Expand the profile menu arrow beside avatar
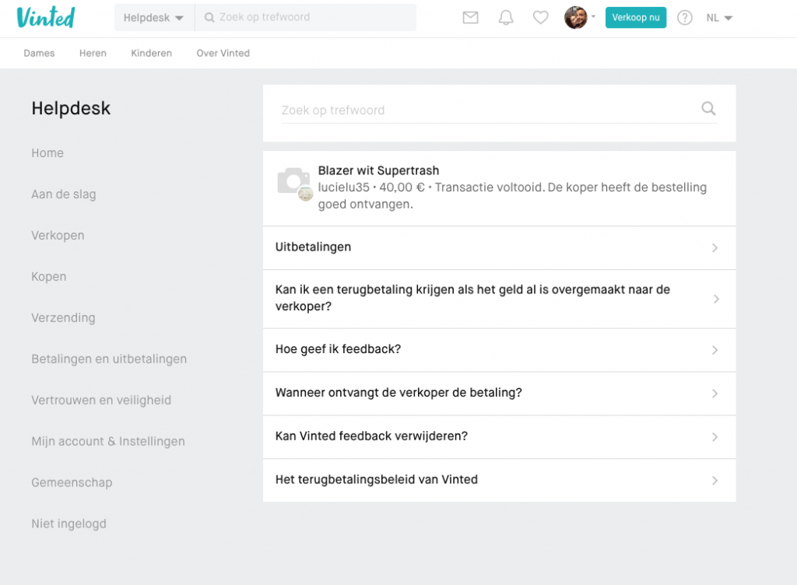Image resolution: width=797 pixels, height=585 pixels. [x=593, y=16]
